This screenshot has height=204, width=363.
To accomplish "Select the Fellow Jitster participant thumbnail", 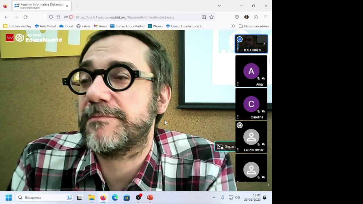I will 251,137.
